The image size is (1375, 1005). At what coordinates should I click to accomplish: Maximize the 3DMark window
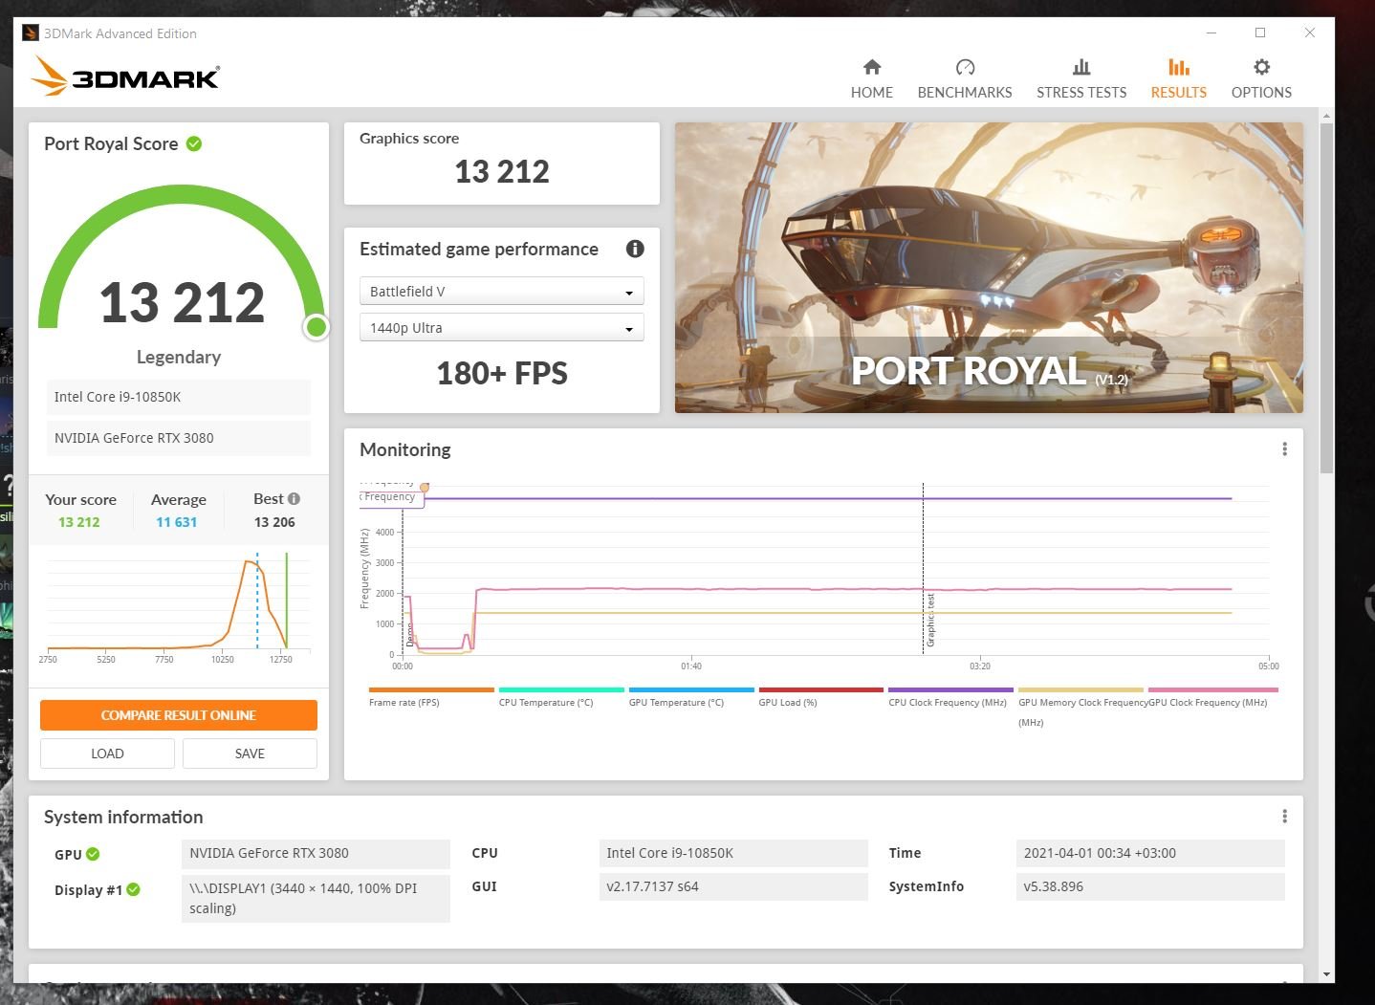click(1260, 33)
